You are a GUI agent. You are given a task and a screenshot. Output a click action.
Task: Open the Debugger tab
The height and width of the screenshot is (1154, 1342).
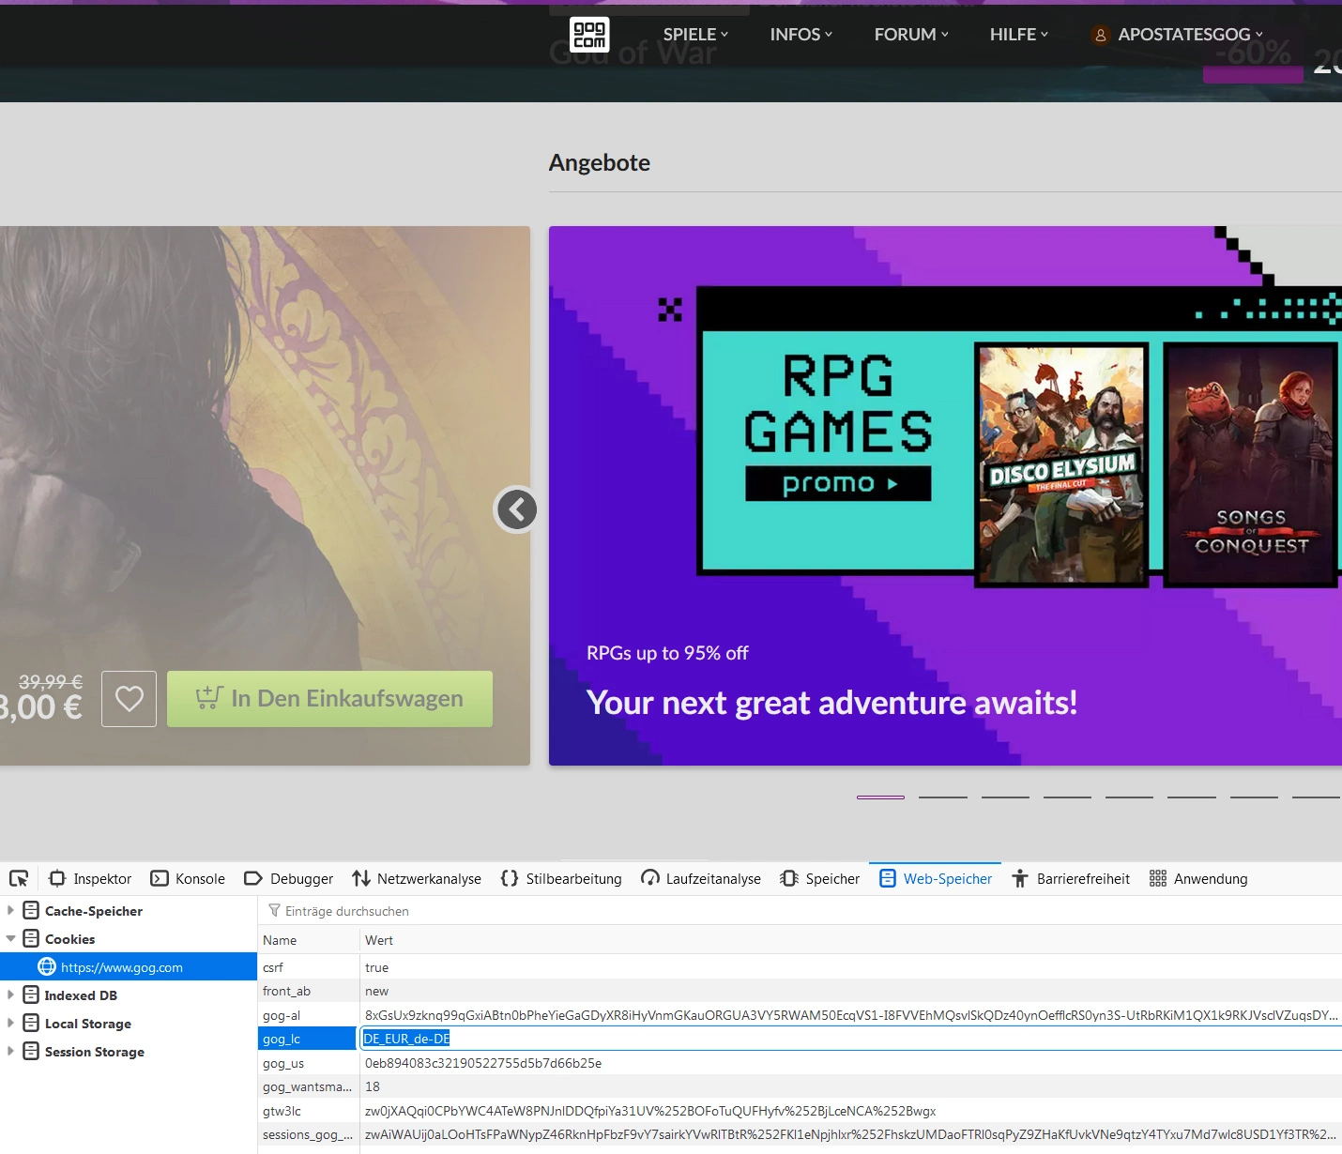click(x=288, y=878)
